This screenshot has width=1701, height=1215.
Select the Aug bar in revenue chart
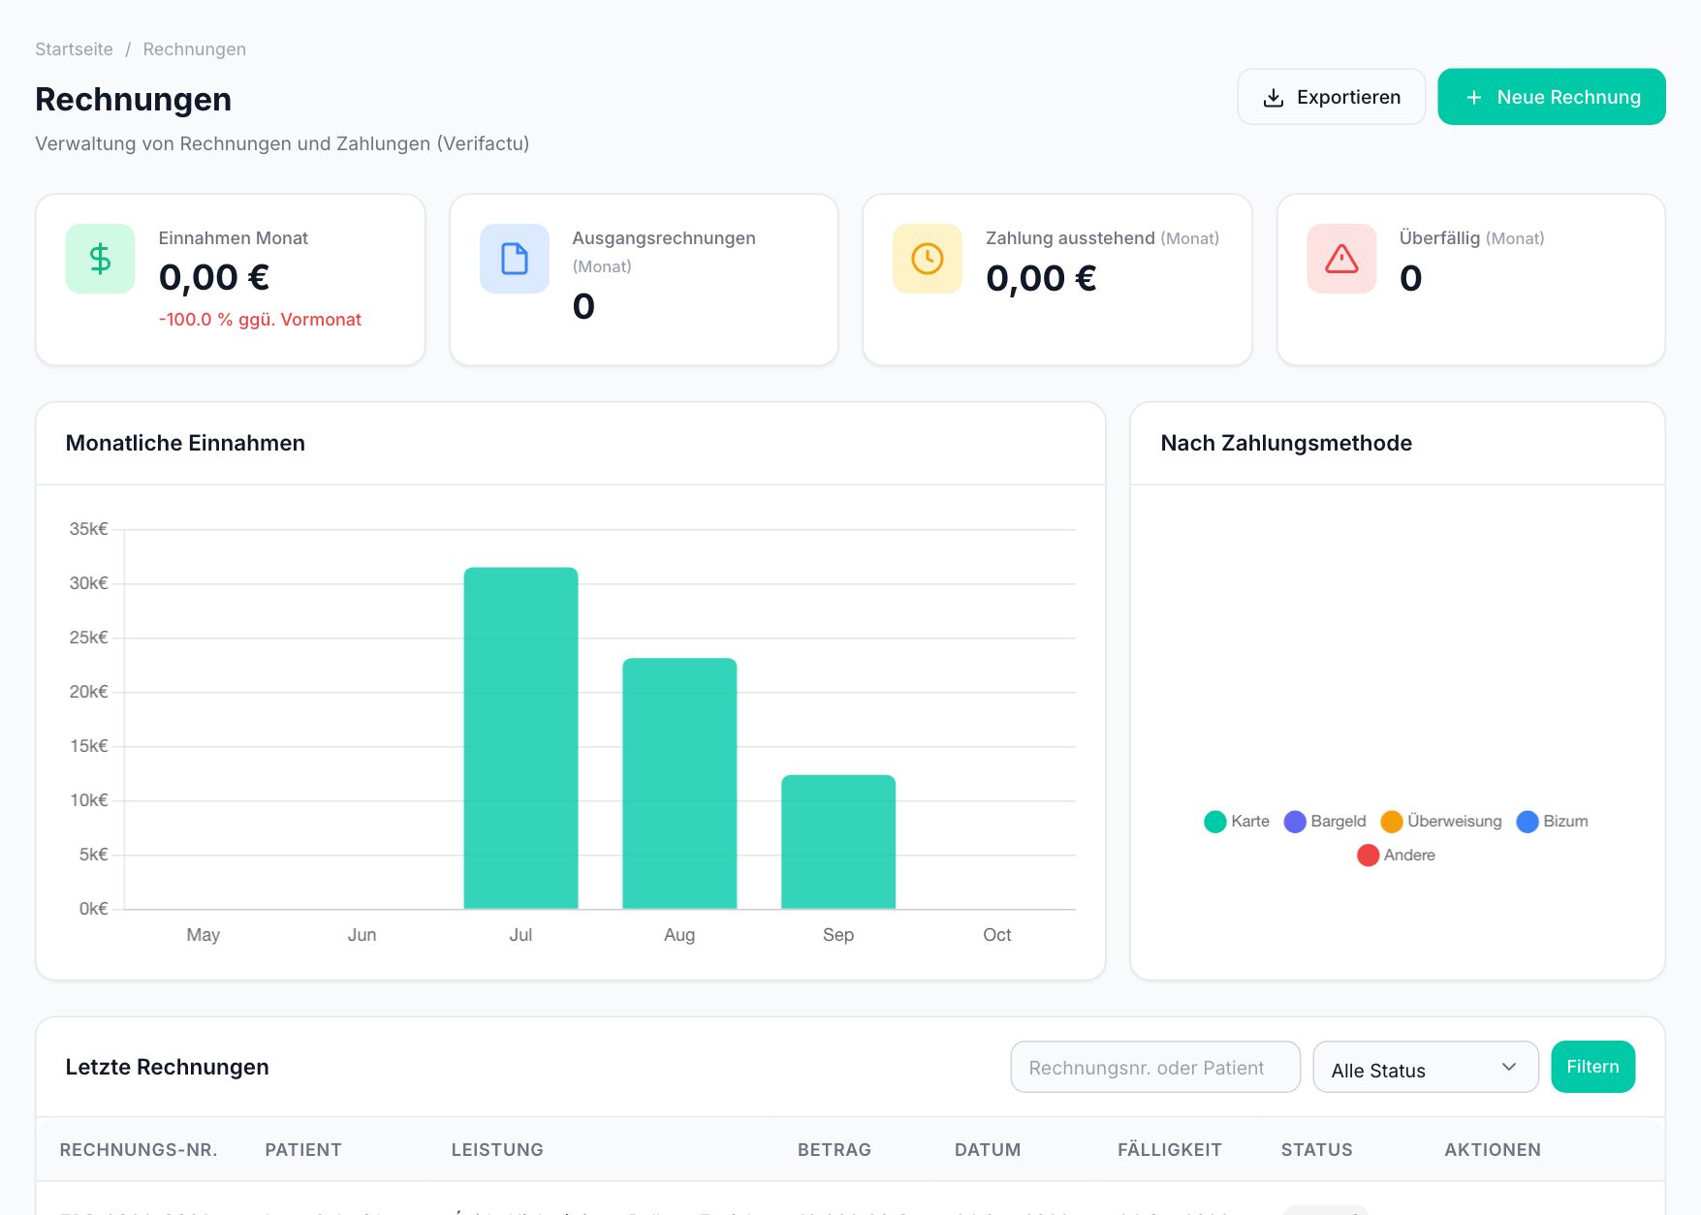click(679, 784)
